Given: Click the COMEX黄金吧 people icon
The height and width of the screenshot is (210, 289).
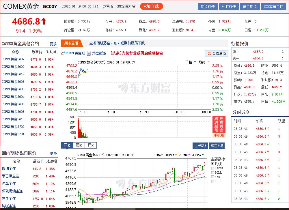Looking at the screenshot, I should click(x=63, y=53).
